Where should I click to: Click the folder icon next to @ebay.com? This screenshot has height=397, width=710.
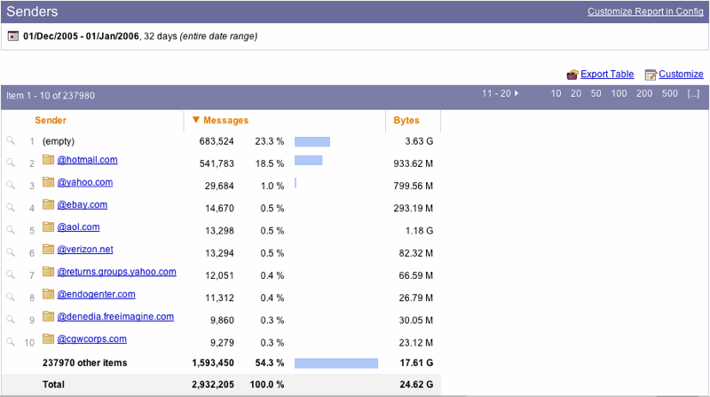(x=49, y=205)
